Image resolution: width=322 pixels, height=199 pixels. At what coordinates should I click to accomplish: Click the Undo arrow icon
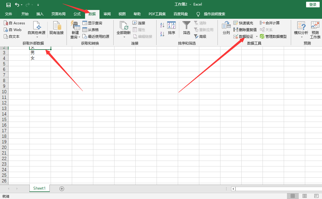17,5
